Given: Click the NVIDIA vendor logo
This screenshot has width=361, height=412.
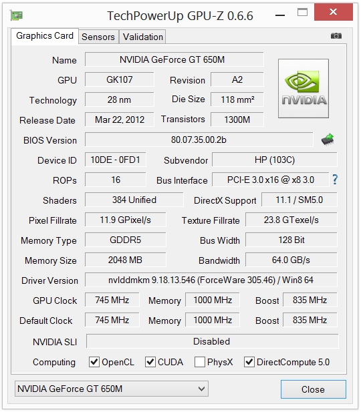Looking at the screenshot, I should (x=304, y=88).
